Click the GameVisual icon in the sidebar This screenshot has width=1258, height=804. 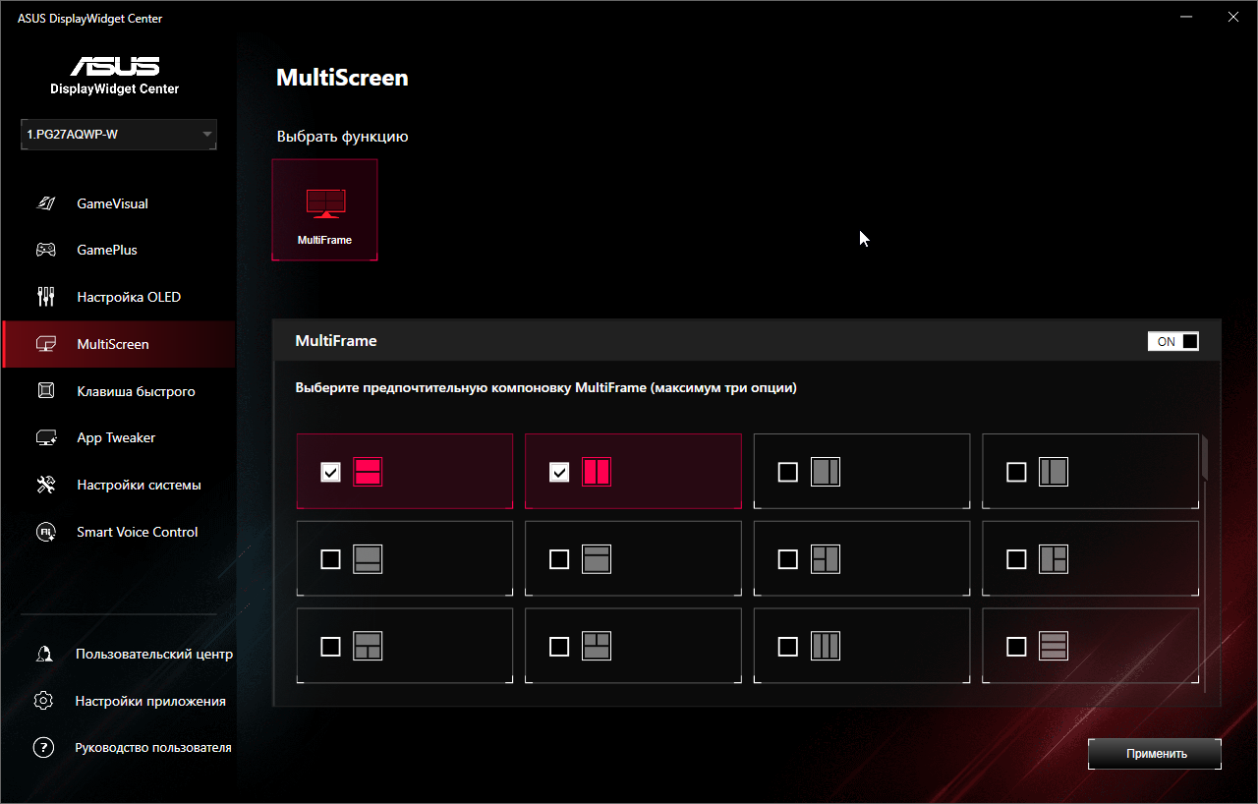click(x=45, y=203)
